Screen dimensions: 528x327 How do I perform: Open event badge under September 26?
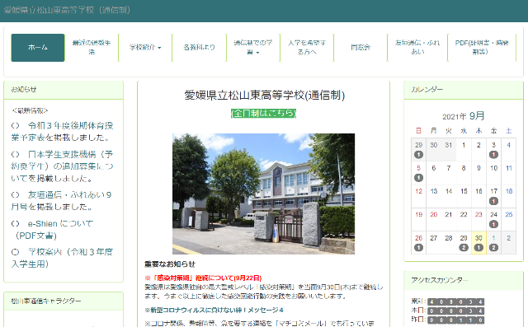(x=418, y=248)
